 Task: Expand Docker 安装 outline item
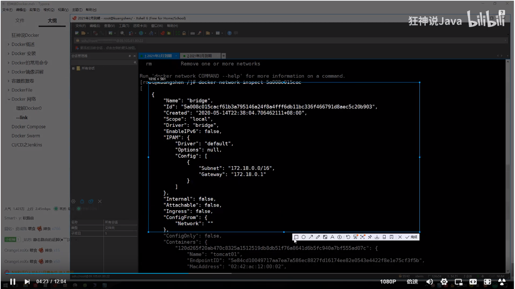[x=8, y=54]
